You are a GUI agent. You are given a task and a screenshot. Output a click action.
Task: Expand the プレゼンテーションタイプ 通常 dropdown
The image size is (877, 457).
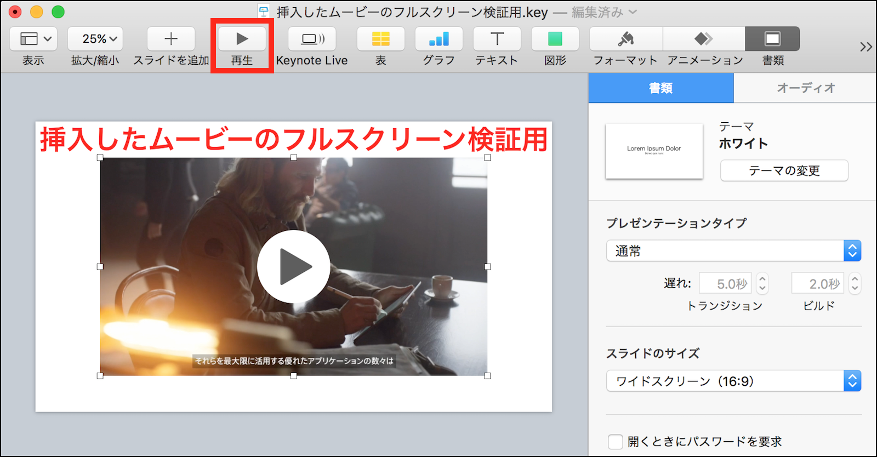(x=733, y=251)
